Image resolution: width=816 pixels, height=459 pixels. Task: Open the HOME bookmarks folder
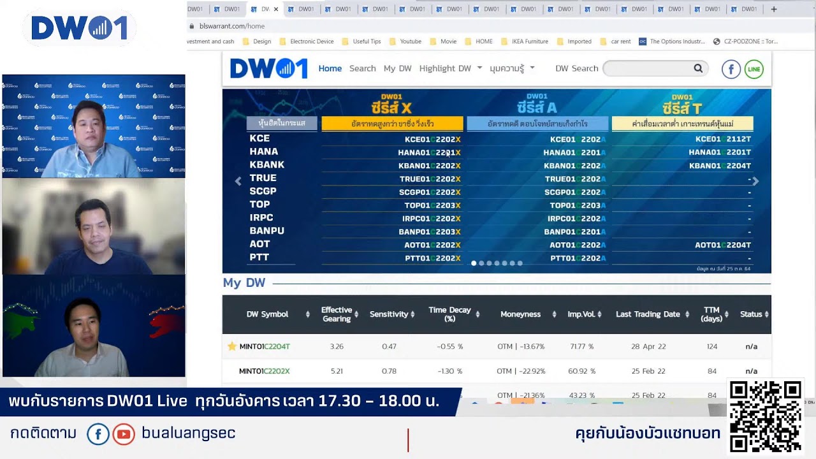478,41
